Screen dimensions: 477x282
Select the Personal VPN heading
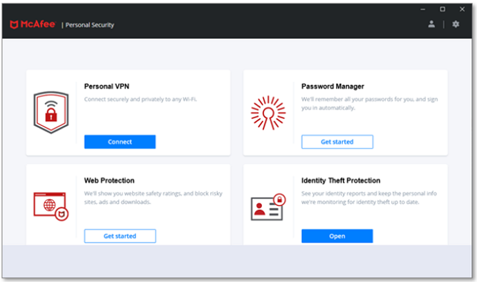[106, 86]
